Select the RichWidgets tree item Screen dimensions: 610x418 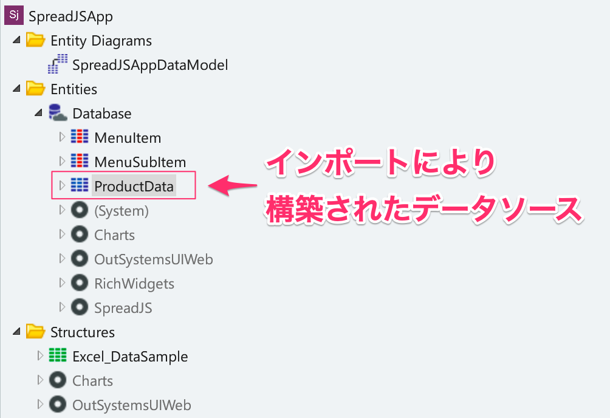tap(134, 284)
